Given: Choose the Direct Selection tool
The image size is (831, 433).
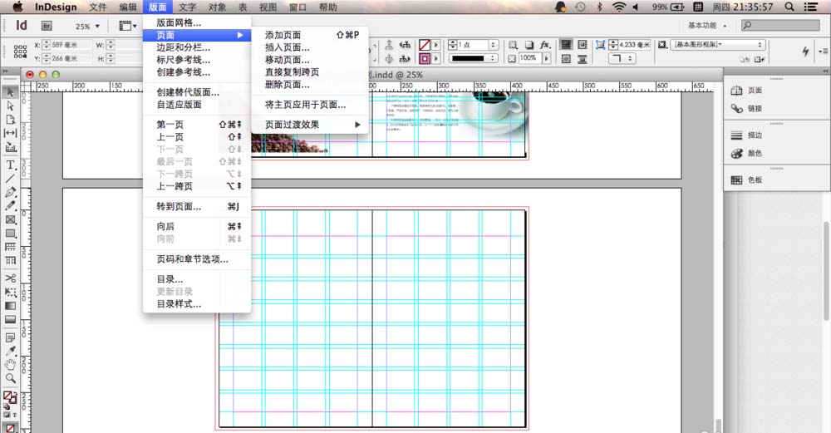Looking at the screenshot, I should point(11,106).
